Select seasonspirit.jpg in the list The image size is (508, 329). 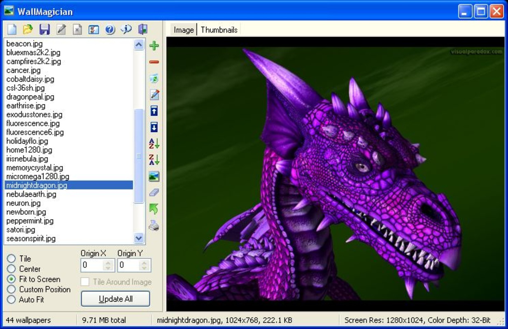click(69, 239)
